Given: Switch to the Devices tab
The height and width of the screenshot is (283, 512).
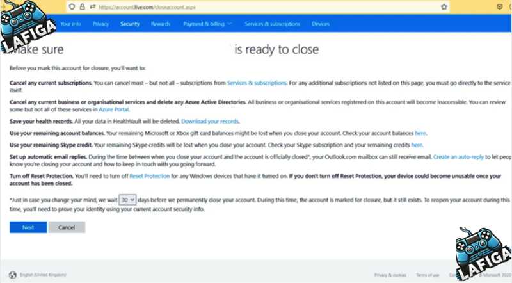Looking at the screenshot, I should click(321, 24).
